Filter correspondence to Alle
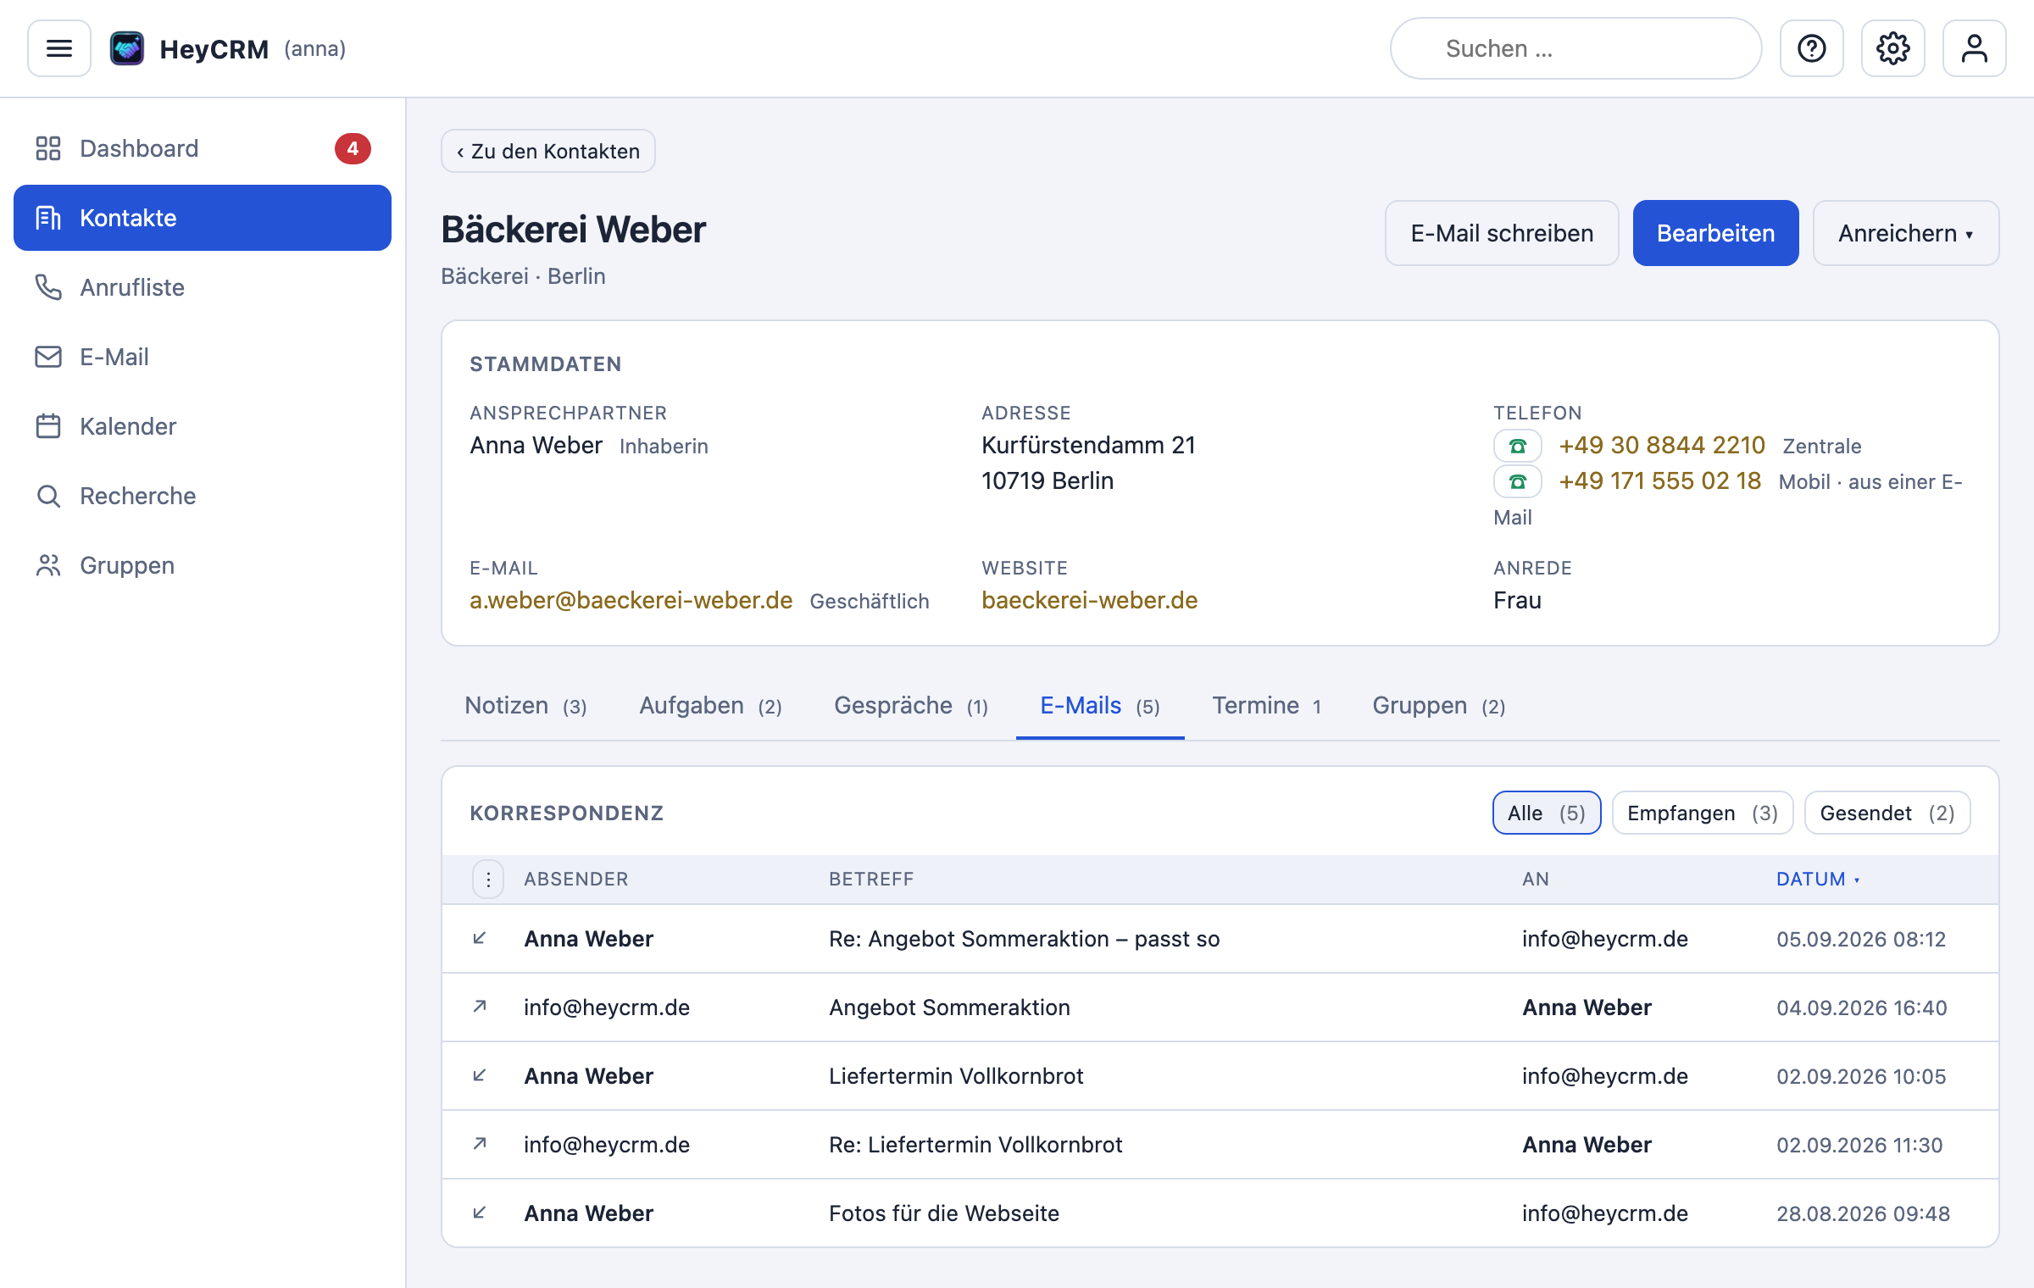 click(1546, 813)
